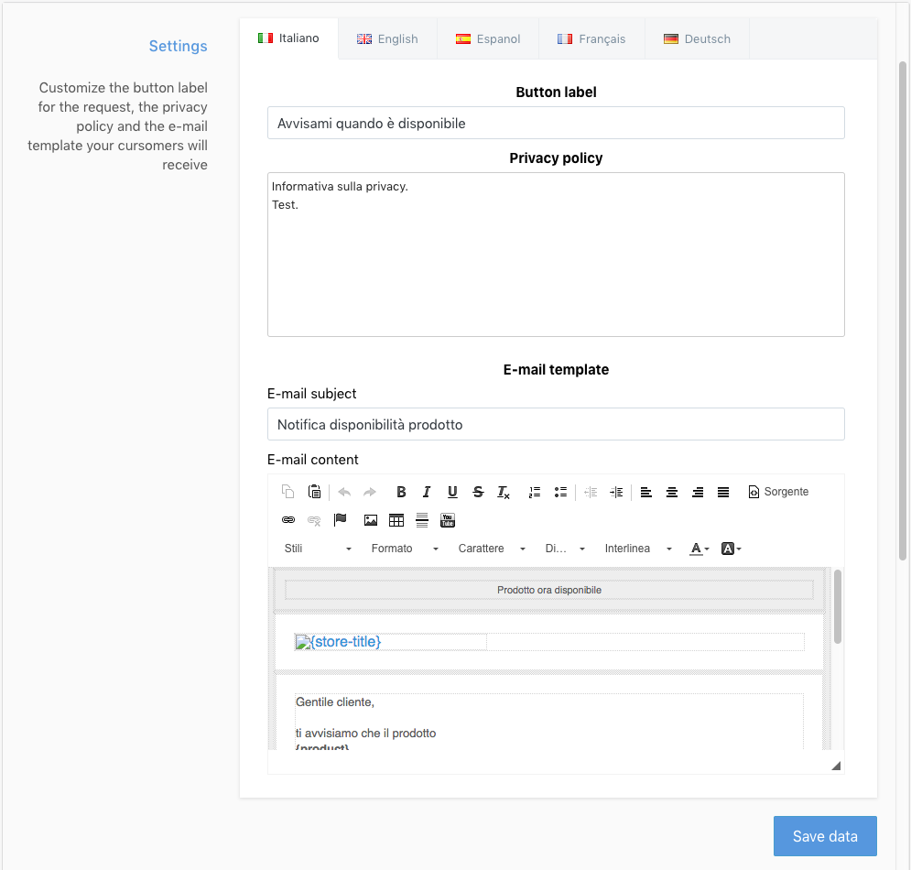This screenshot has width=911, height=870.
Task: Click the E-mail subject input field
Action: tap(556, 424)
